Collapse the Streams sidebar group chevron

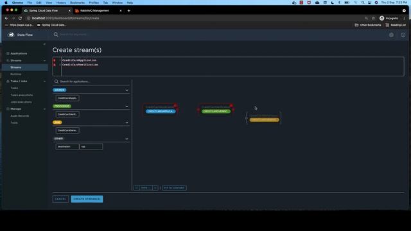pos(44,60)
